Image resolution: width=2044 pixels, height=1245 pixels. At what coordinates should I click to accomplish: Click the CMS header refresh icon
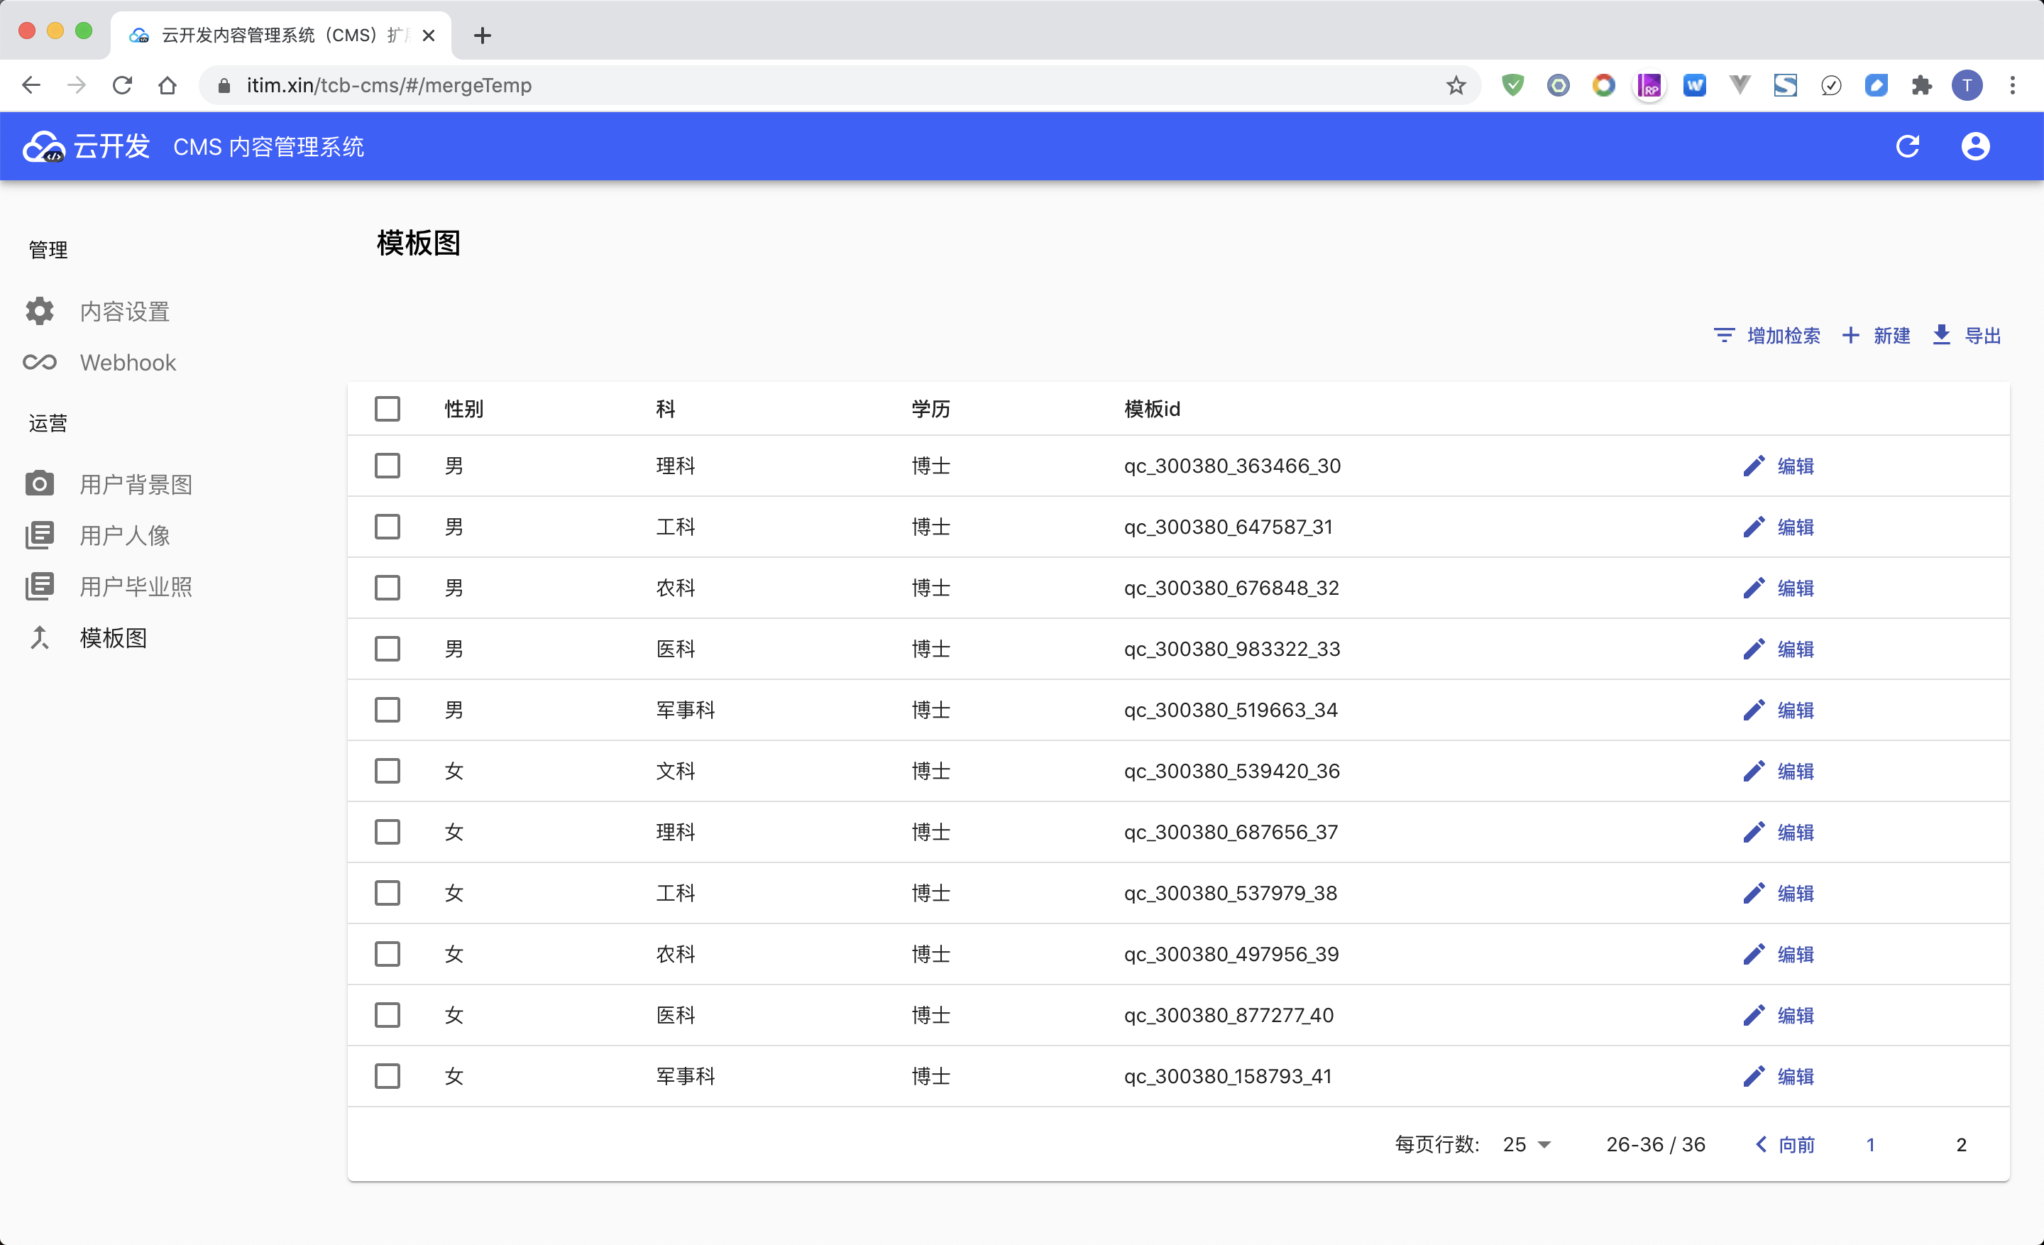(1907, 146)
